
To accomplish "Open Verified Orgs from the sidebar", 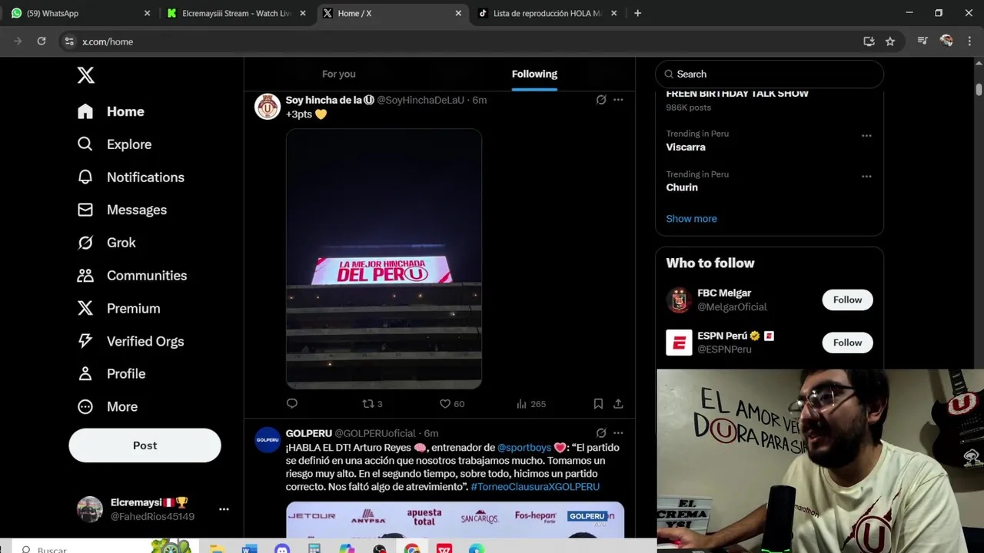I will (x=130, y=341).
